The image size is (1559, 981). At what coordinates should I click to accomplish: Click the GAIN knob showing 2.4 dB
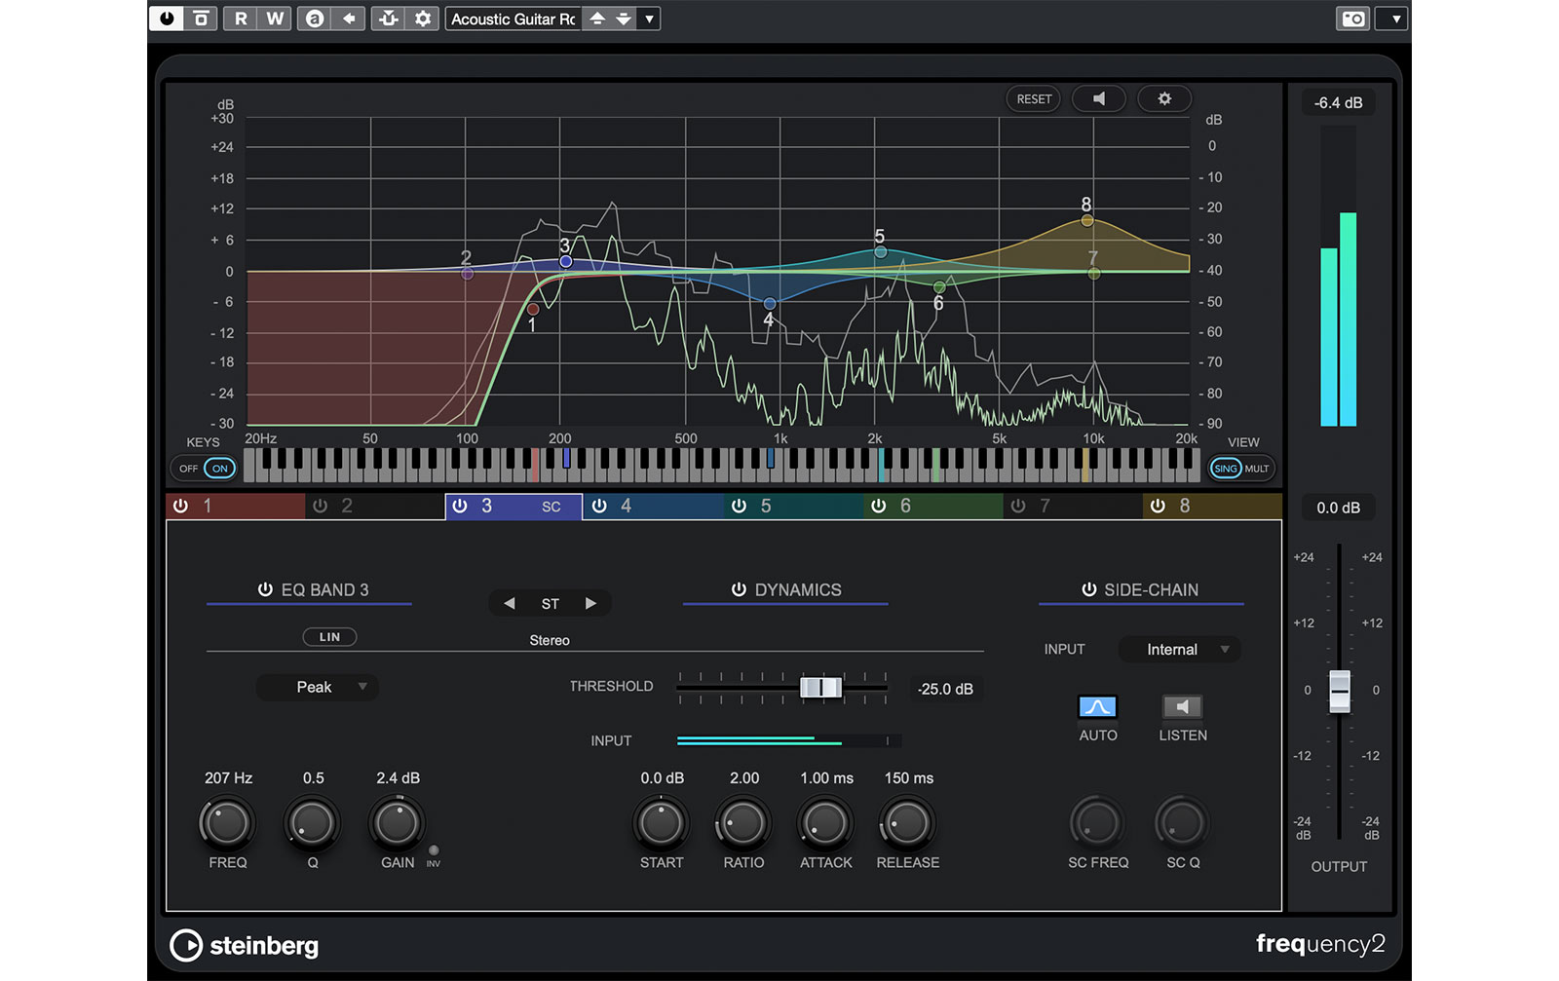coord(397,823)
